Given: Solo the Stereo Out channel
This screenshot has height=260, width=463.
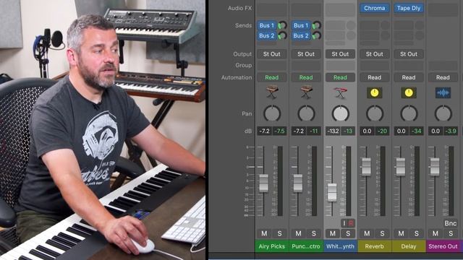Looking at the screenshot, I should click(x=451, y=233).
